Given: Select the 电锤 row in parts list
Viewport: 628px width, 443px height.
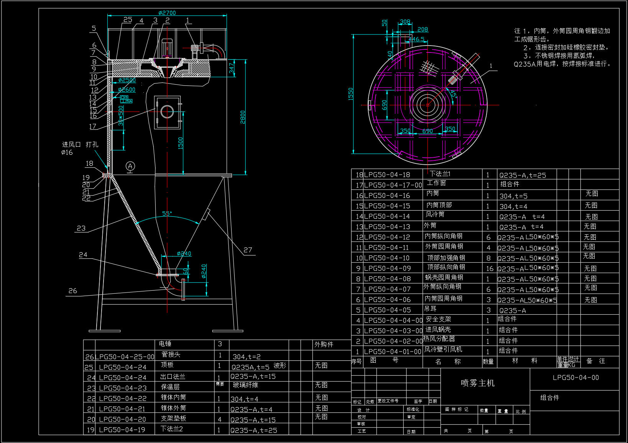Looking at the screenshot, I should (165, 344).
